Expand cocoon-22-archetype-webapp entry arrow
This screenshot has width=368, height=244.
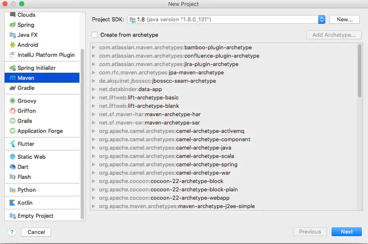[x=93, y=198]
